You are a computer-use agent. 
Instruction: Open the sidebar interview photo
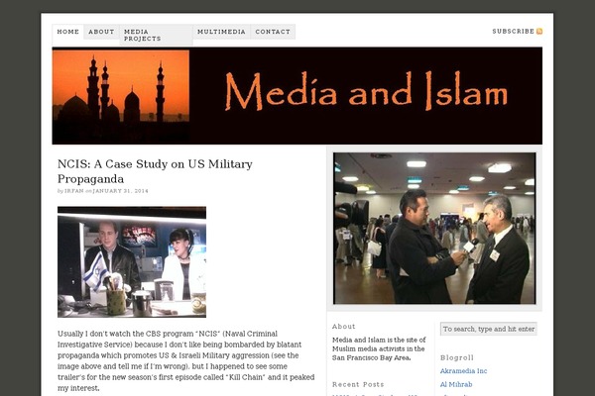click(434, 229)
